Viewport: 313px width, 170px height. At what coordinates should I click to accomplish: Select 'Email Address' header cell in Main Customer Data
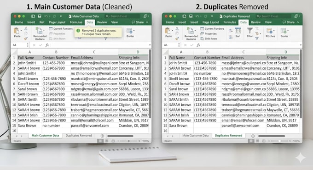(x=94, y=58)
